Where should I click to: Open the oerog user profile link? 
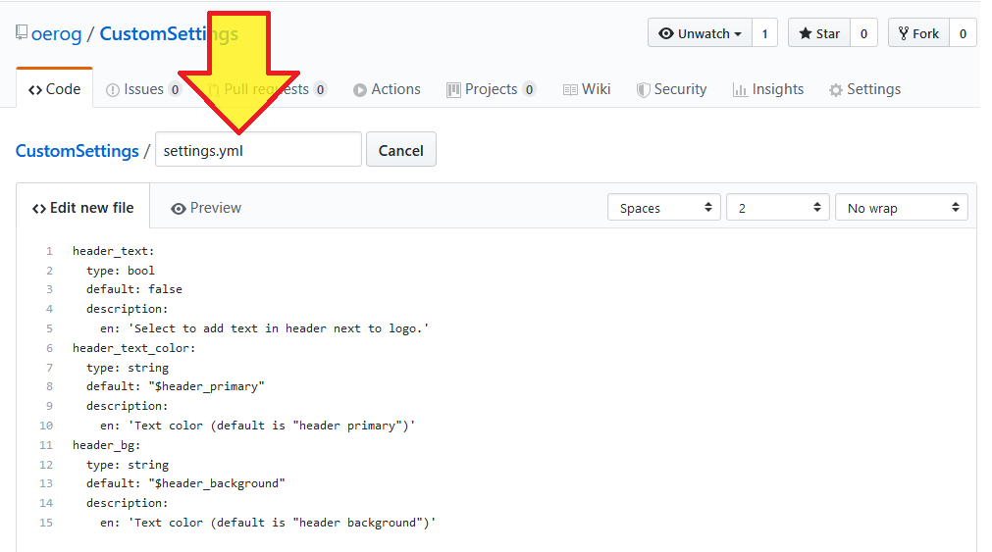coord(56,33)
